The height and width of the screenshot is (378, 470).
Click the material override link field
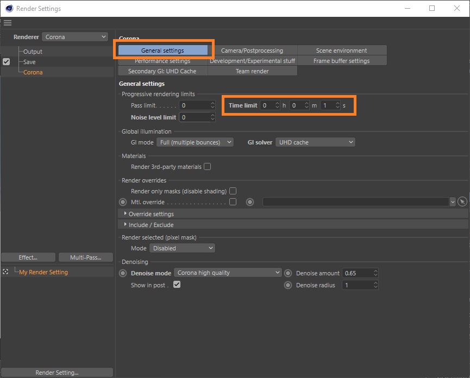click(x=356, y=202)
